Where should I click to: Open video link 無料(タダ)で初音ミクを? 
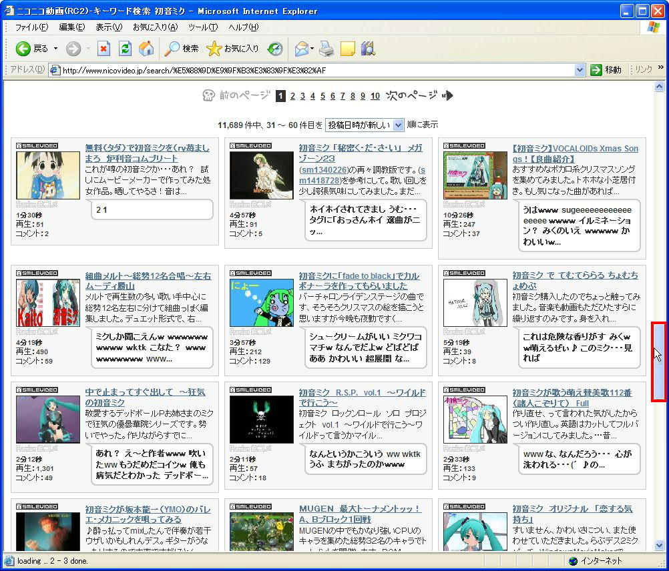147,153
